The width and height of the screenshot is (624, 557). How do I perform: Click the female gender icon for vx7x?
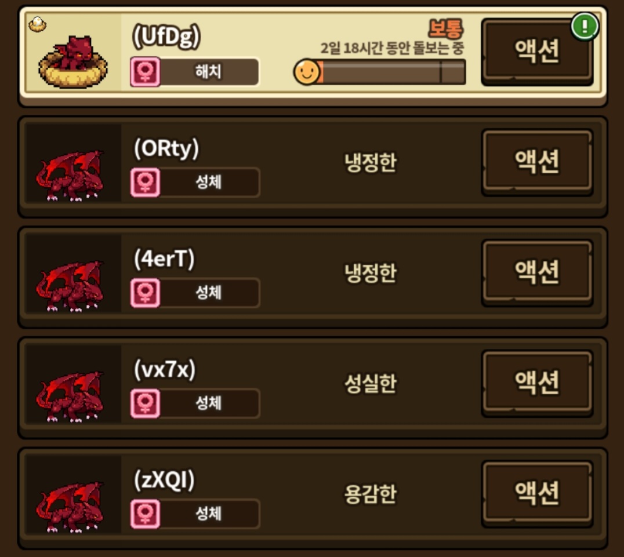[x=145, y=403]
